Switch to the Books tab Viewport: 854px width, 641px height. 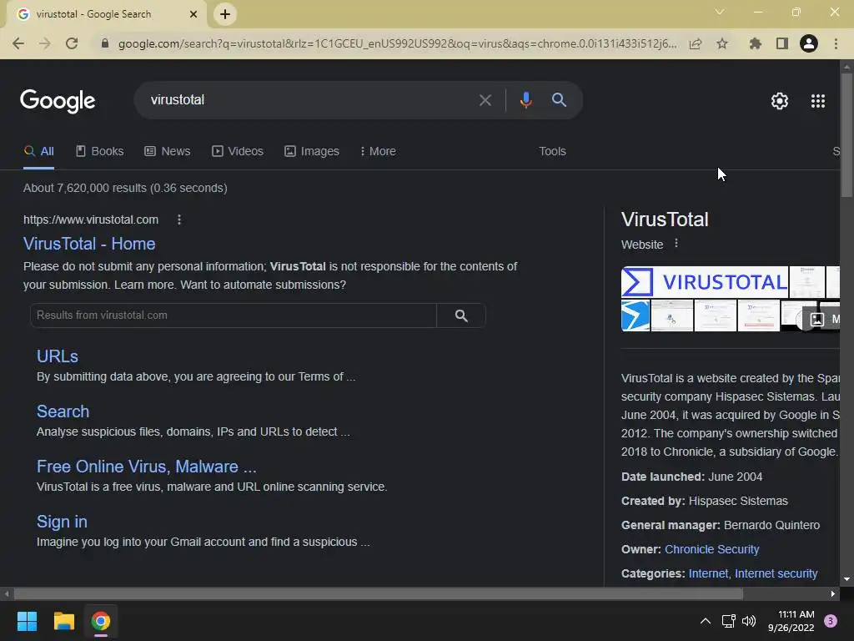point(100,152)
